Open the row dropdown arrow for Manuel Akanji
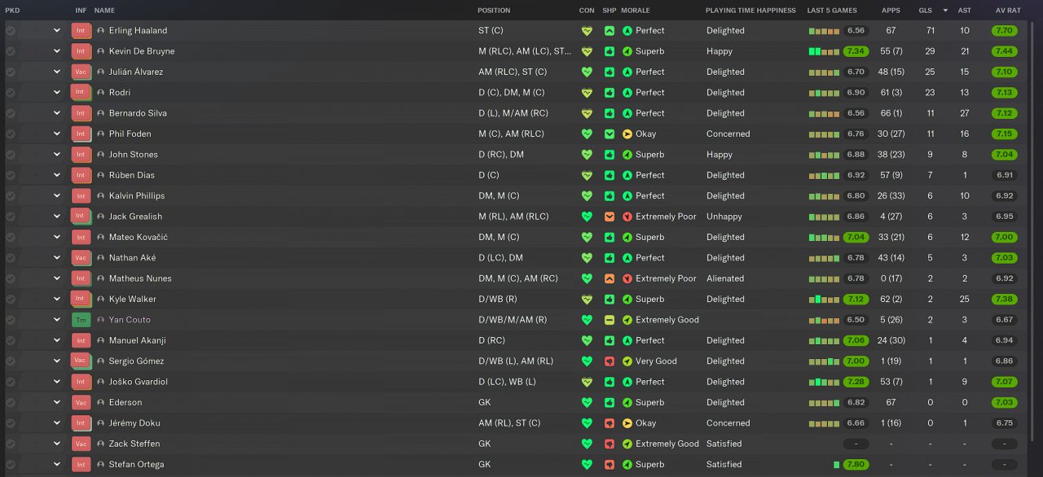The image size is (1043, 477). [x=57, y=341]
